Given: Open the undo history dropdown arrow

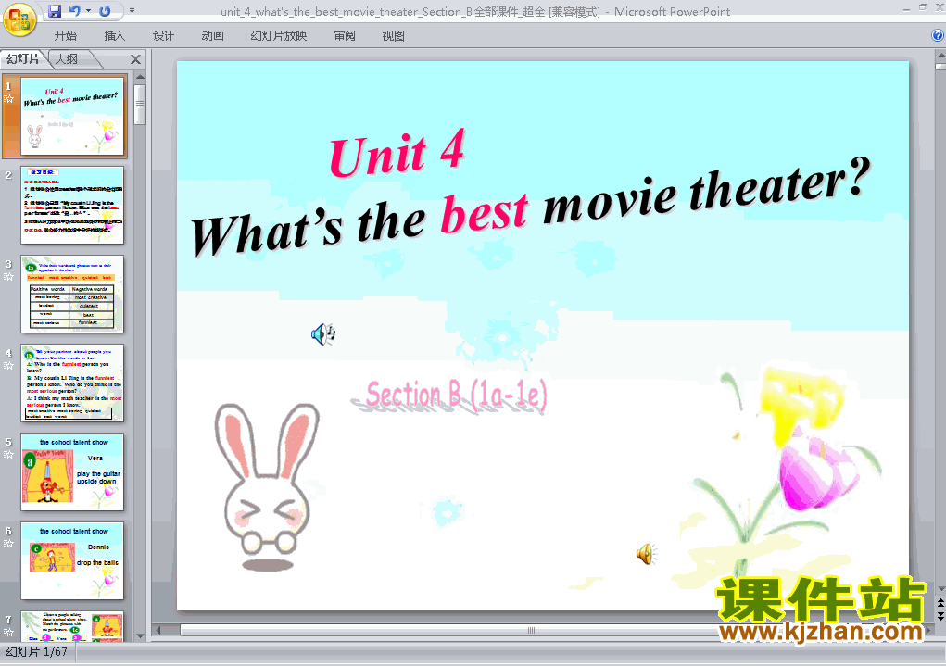Looking at the screenshot, I should coord(89,11).
